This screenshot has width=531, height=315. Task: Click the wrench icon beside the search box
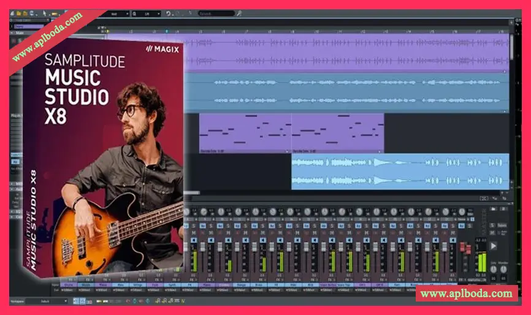(239, 13)
